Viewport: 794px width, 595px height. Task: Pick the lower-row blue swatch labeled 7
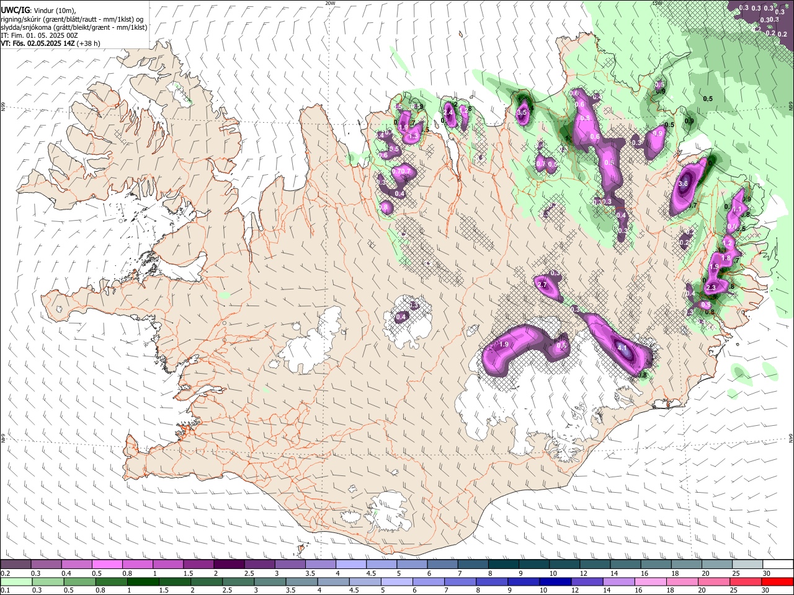pyautogui.click(x=460, y=581)
